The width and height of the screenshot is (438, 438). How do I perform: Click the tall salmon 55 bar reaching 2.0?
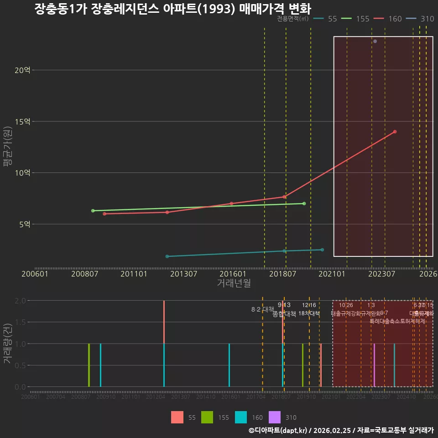(164, 322)
